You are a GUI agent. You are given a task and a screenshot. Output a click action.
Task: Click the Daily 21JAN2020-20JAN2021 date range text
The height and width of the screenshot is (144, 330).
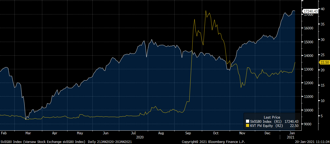pos(110,142)
